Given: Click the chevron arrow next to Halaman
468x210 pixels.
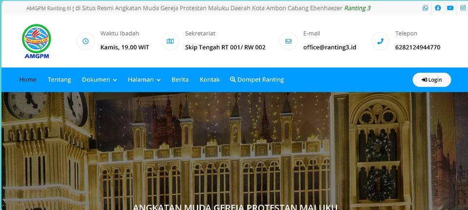Looking at the screenshot, I should pos(158,80).
